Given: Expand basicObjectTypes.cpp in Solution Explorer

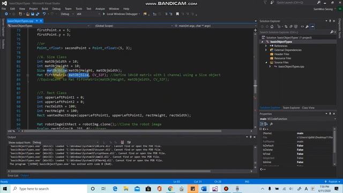Looking at the screenshot, I should [x=270, y=66].
